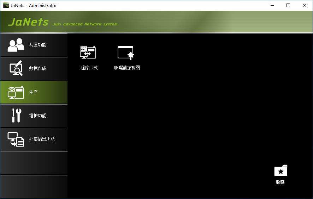Screen dimensions: 313x199
Task: Click the 外部输出功能 computer-document icon
Action: 16,139
